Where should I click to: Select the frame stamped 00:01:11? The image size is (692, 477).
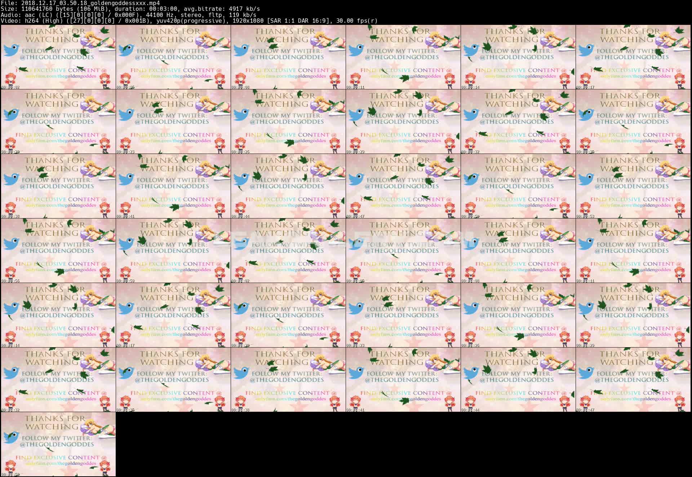(x=633, y=251)
